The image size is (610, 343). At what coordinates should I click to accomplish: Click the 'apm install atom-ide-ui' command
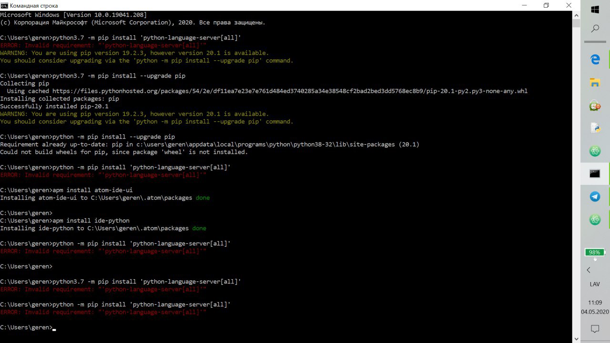click(x=92, y=190)
